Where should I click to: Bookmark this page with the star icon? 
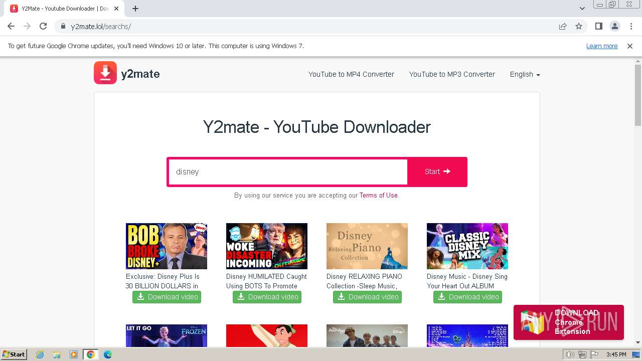pos(579,26)
